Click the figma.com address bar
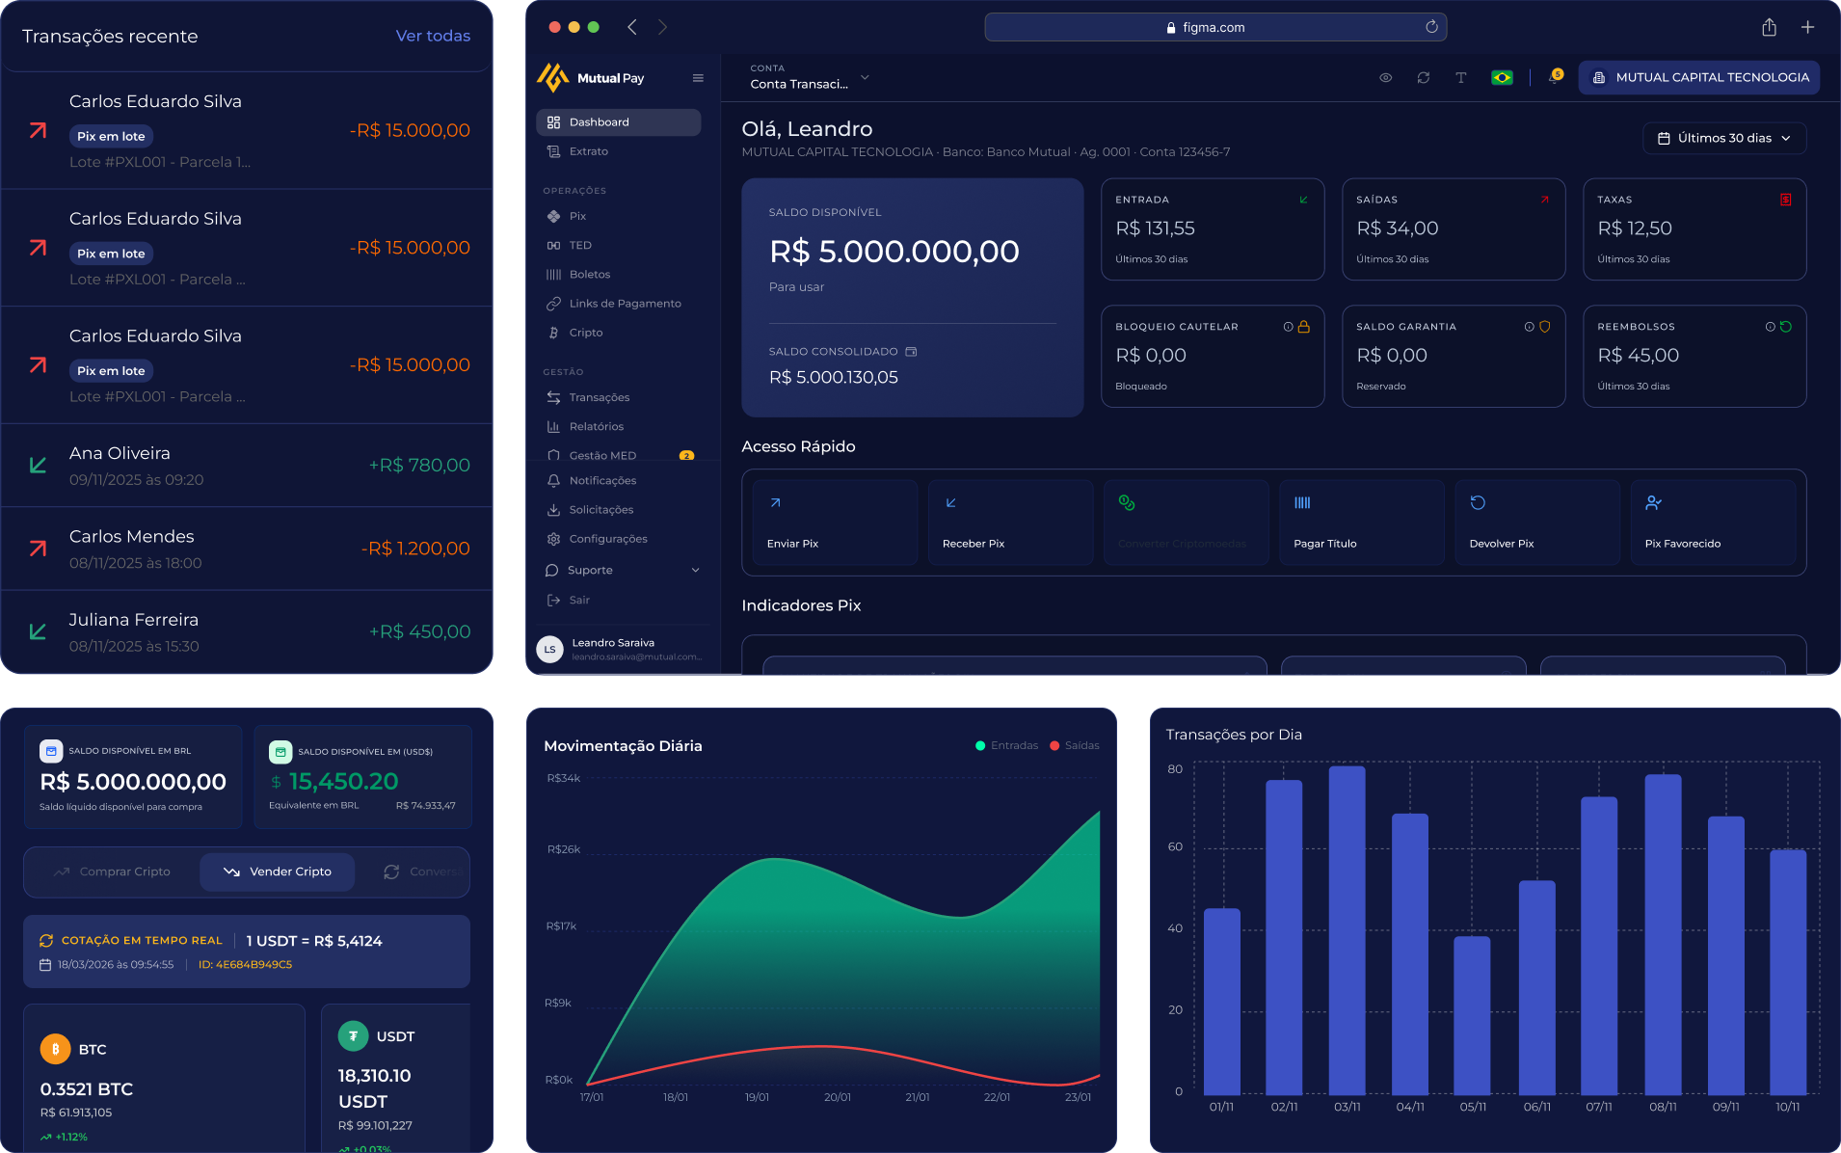This screenshot has width=1841, height=1153. [1214, 27]
